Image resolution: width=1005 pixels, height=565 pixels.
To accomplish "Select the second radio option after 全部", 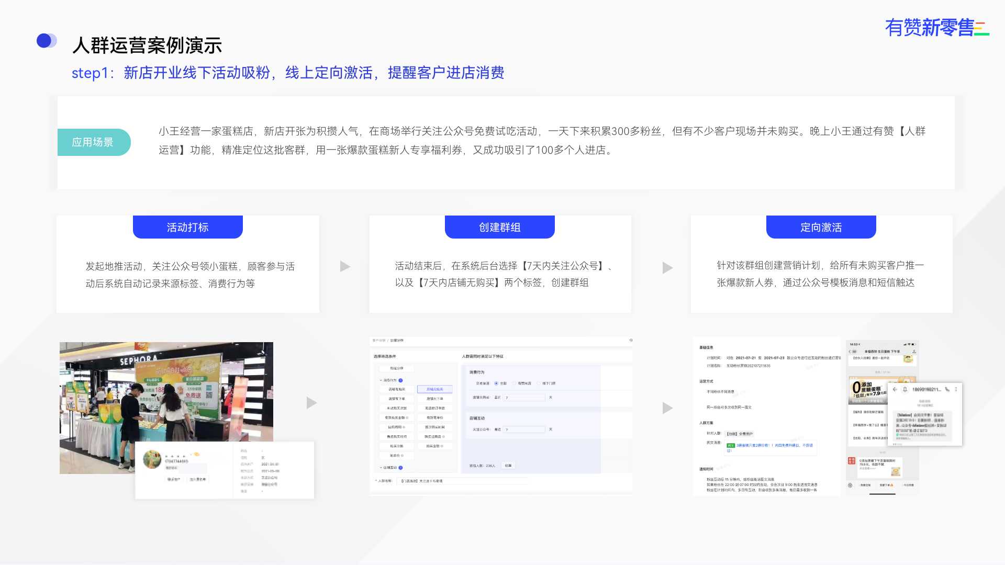I will (514, 383).
